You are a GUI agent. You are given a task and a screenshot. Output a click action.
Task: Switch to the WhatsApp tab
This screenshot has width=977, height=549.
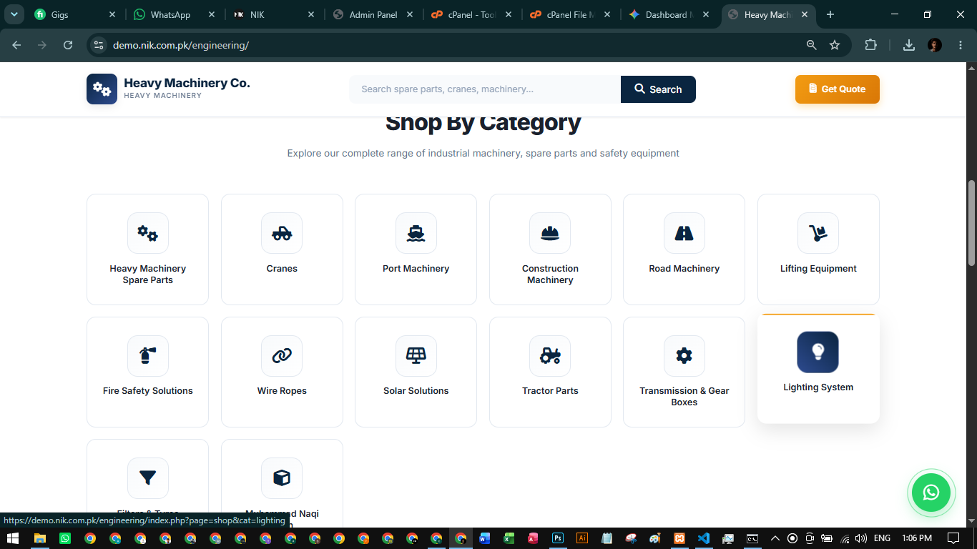tap(174, 14)
